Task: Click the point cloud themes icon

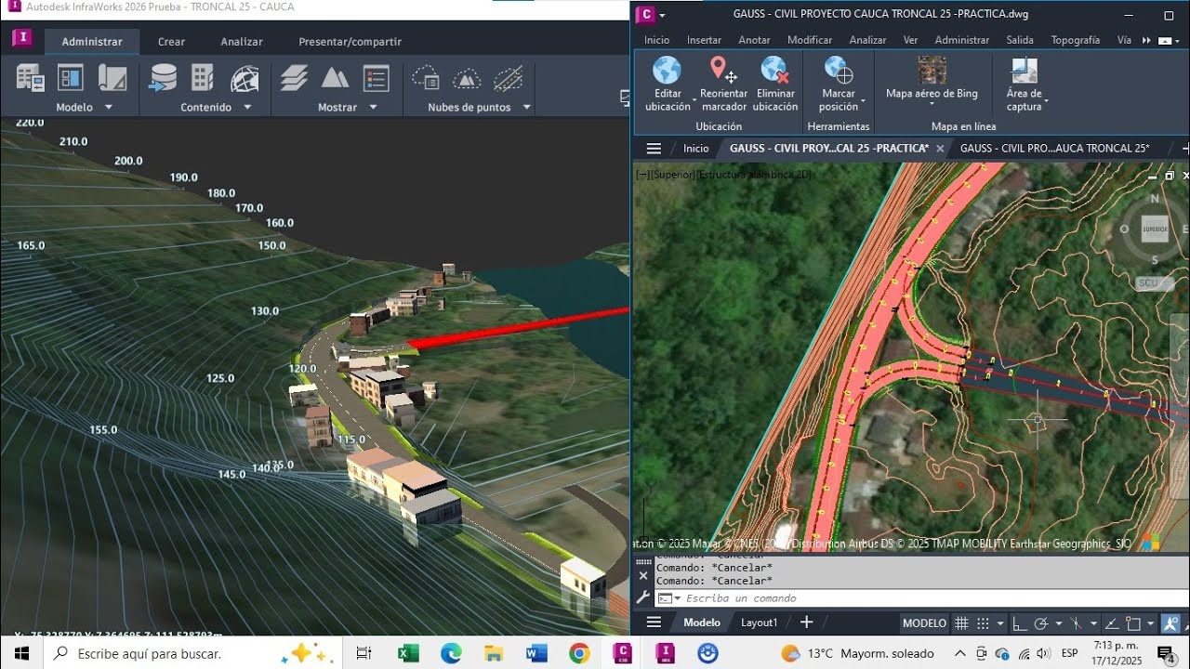Action: [425, 78]
